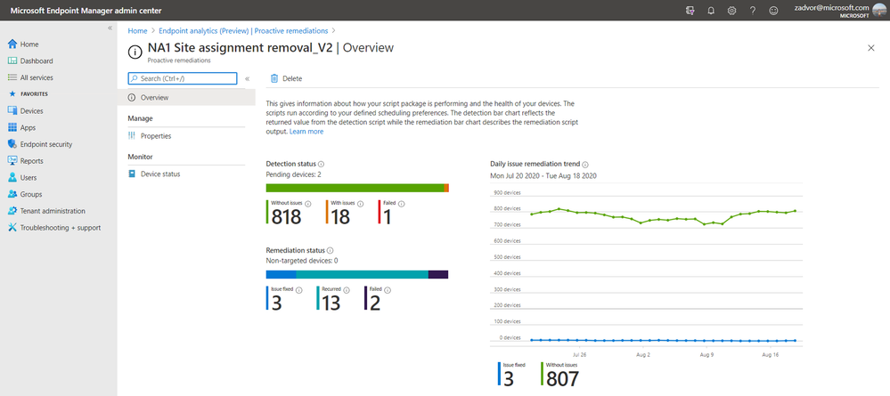
Task: Click the 818 Without issues count
Action: click(286, 217)
